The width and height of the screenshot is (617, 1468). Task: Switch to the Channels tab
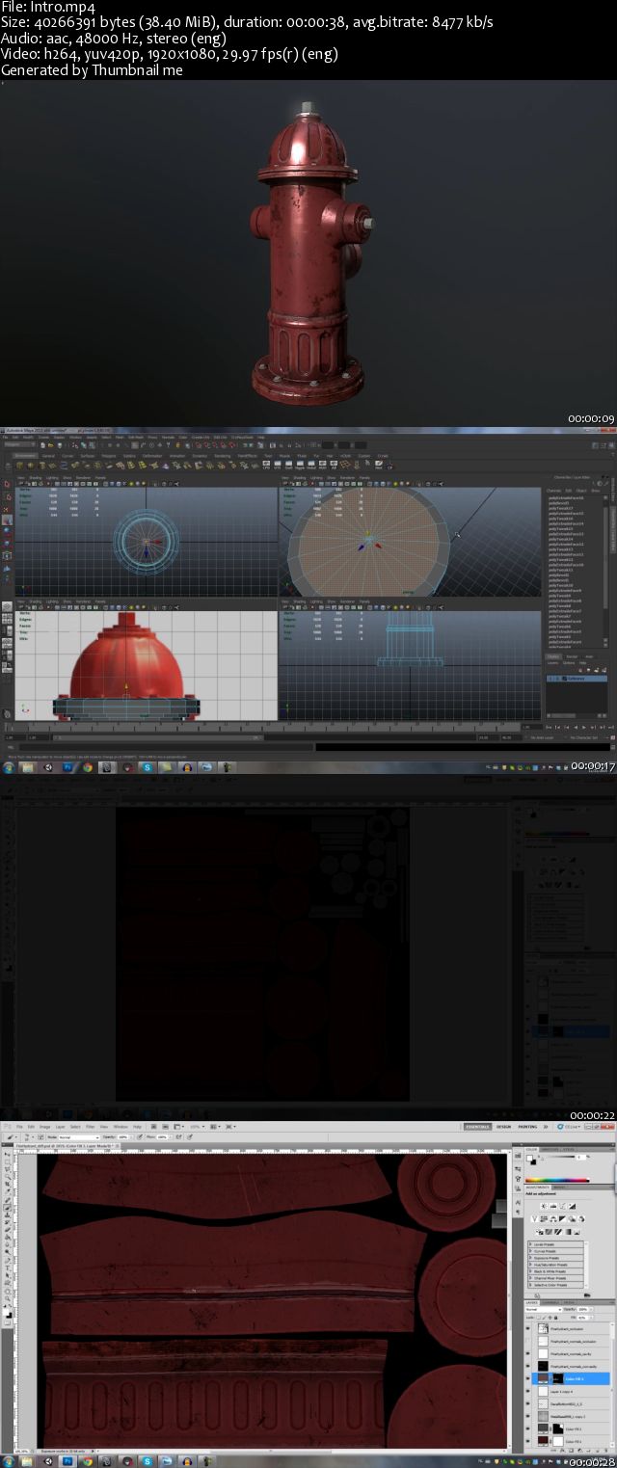coord(550,1302)
